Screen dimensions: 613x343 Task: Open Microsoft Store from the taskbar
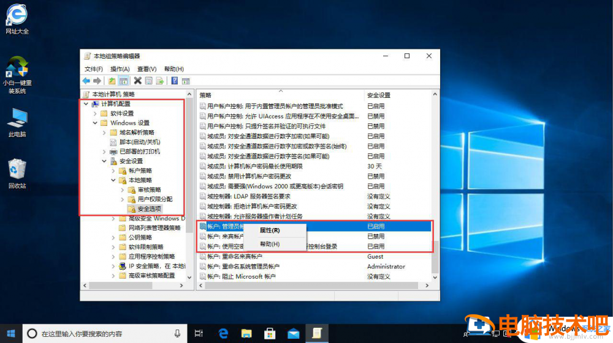(270, 334)
